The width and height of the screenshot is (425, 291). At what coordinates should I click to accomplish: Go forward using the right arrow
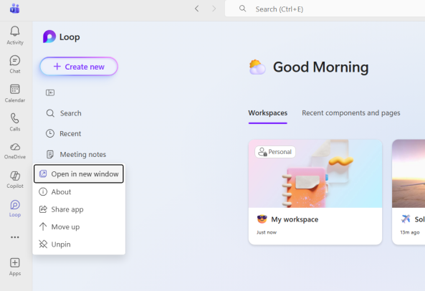click(x=214, y=9)
